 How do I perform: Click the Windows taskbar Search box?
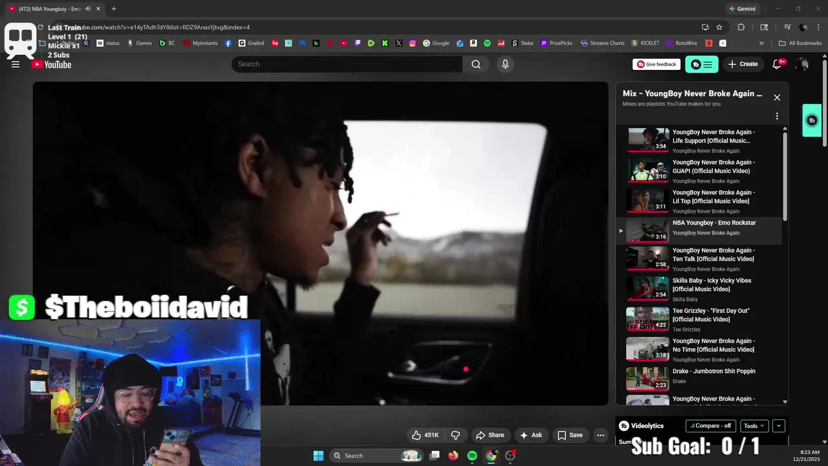[x=377, y=456]
